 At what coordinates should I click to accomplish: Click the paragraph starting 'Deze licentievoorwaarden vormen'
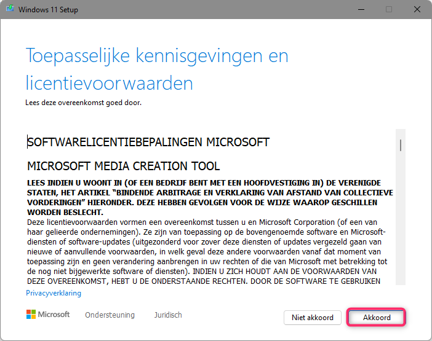tap(207, 252)
